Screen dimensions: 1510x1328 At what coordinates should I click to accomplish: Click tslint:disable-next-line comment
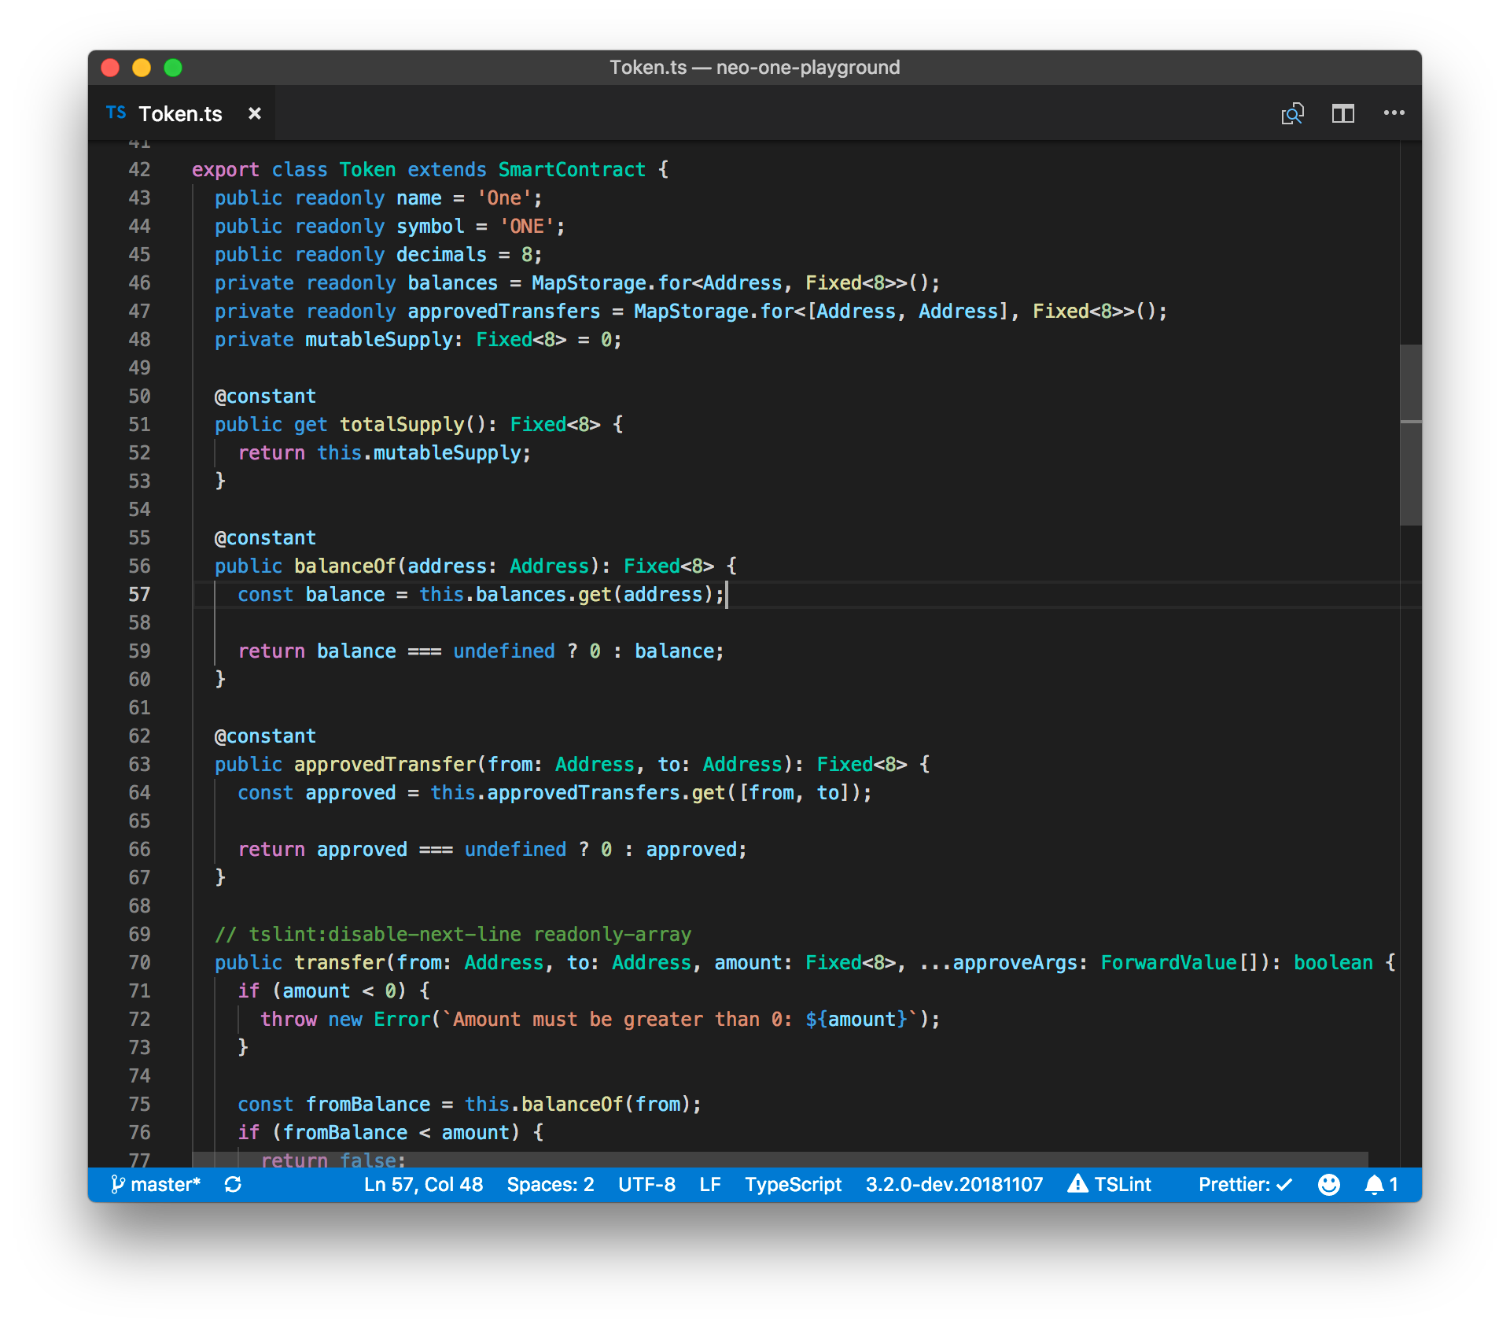tap(453, 935)
